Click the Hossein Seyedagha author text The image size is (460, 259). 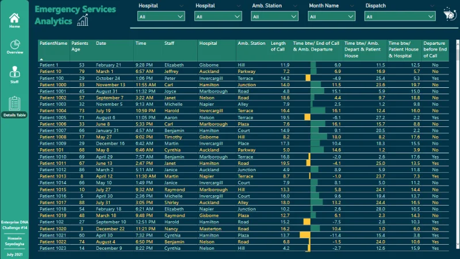(x=15, y=241)
